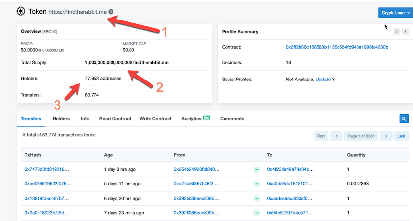Open To address 0xaadea6ecaf33af0
Viewport: 413px width, 221px height.
coord(289,199)
